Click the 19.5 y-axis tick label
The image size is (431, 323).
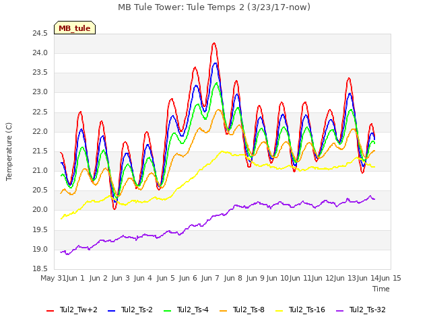tap(40, 230)
